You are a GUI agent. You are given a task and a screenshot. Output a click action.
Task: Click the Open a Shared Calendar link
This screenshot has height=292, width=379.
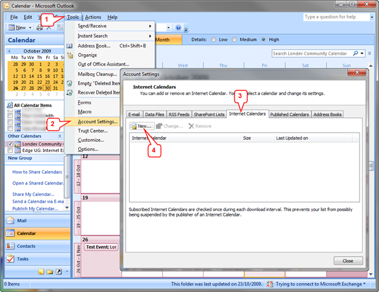[x=38, y=183]
